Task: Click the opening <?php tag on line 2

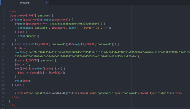Action: point(12,12)
